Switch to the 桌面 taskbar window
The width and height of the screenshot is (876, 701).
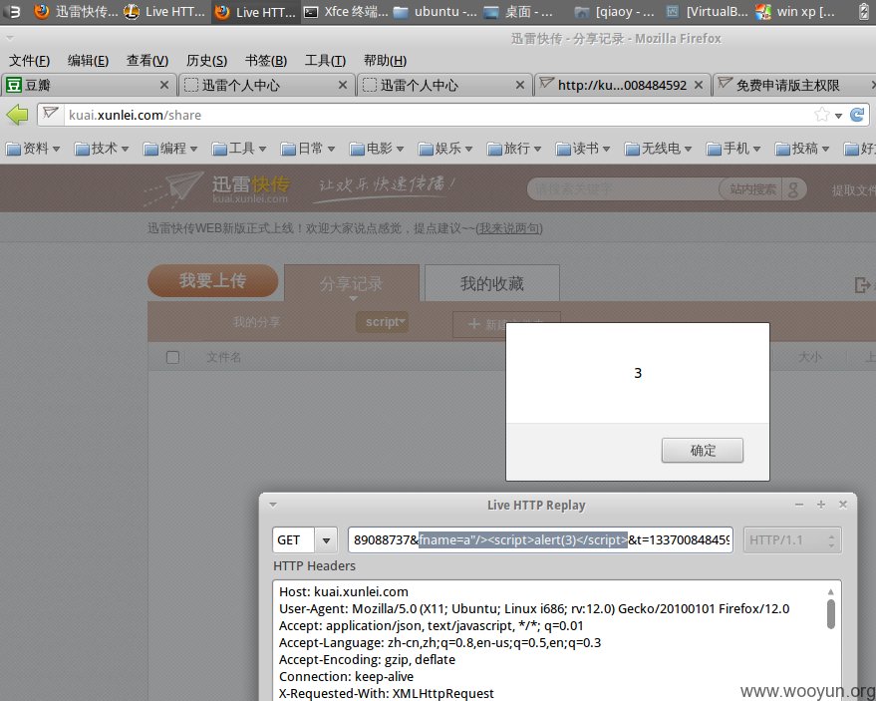point(518,12)
